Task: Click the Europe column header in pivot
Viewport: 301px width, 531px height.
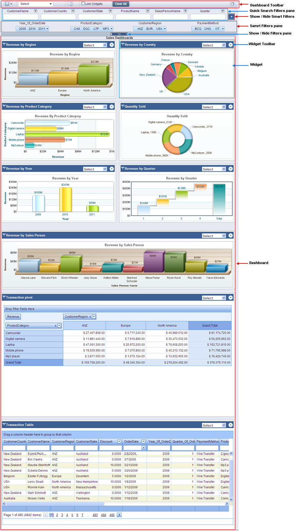Action: pyautogui.click(x=126, y=326)
